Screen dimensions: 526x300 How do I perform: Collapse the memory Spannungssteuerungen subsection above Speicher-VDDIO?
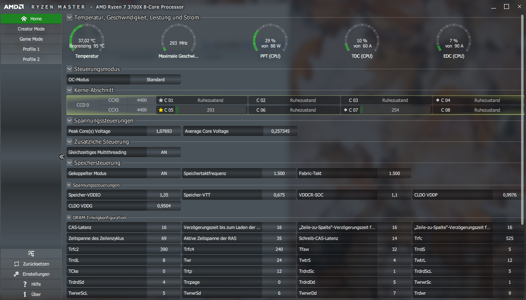coord(69,185)
